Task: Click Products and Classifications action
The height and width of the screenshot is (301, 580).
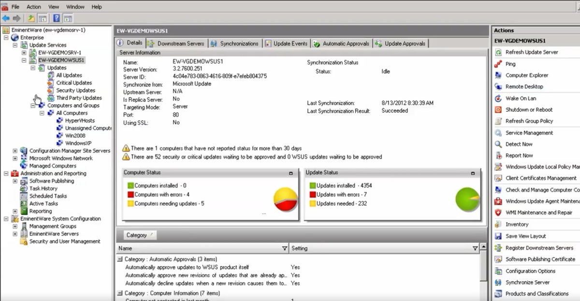Action: (537, 294)
